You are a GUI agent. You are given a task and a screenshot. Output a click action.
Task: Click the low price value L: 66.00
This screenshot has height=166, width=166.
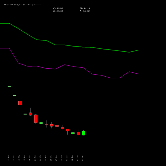tap(85, 11)
